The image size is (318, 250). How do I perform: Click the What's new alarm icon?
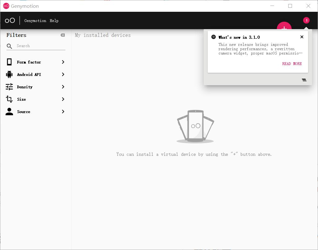point(214,37)
